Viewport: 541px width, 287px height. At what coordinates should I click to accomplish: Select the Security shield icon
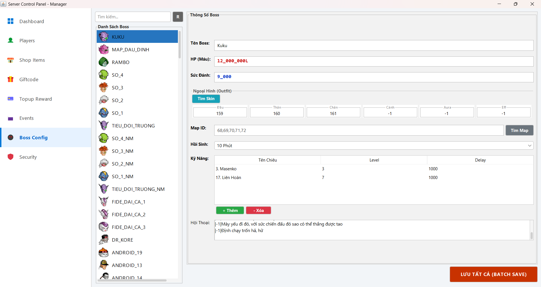click(10, 157)
